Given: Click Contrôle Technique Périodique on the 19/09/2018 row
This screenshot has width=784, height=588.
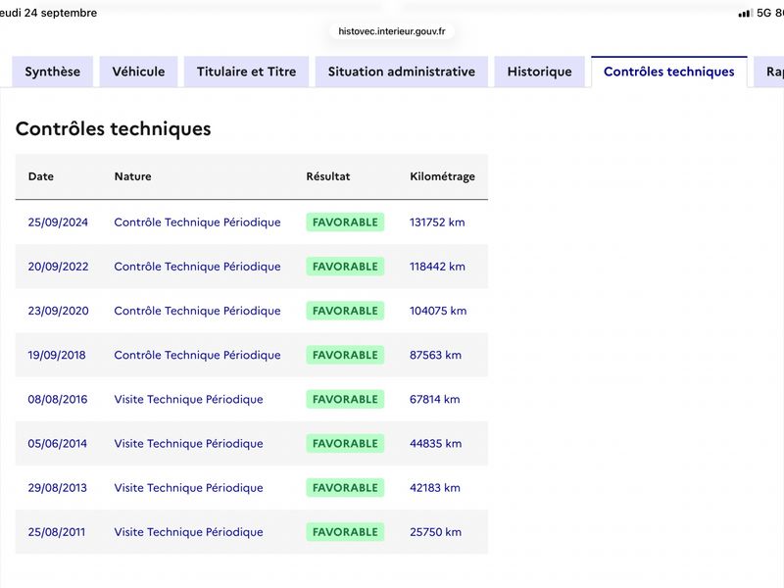Looking at the screenshot, I should pos(197,355).
